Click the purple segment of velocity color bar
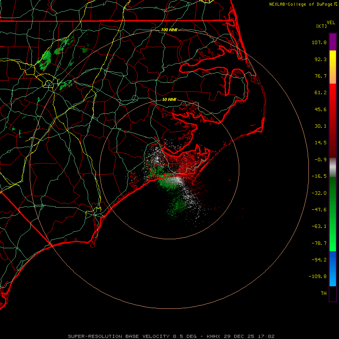This screenshot has width=339, height=339. click(333, 42)
